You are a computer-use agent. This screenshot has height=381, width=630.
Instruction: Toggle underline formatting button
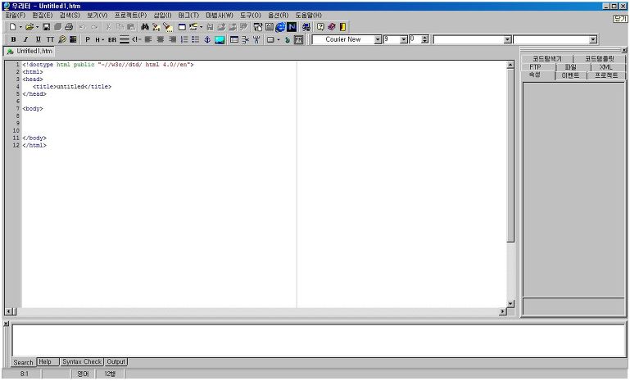coord(38,39)
